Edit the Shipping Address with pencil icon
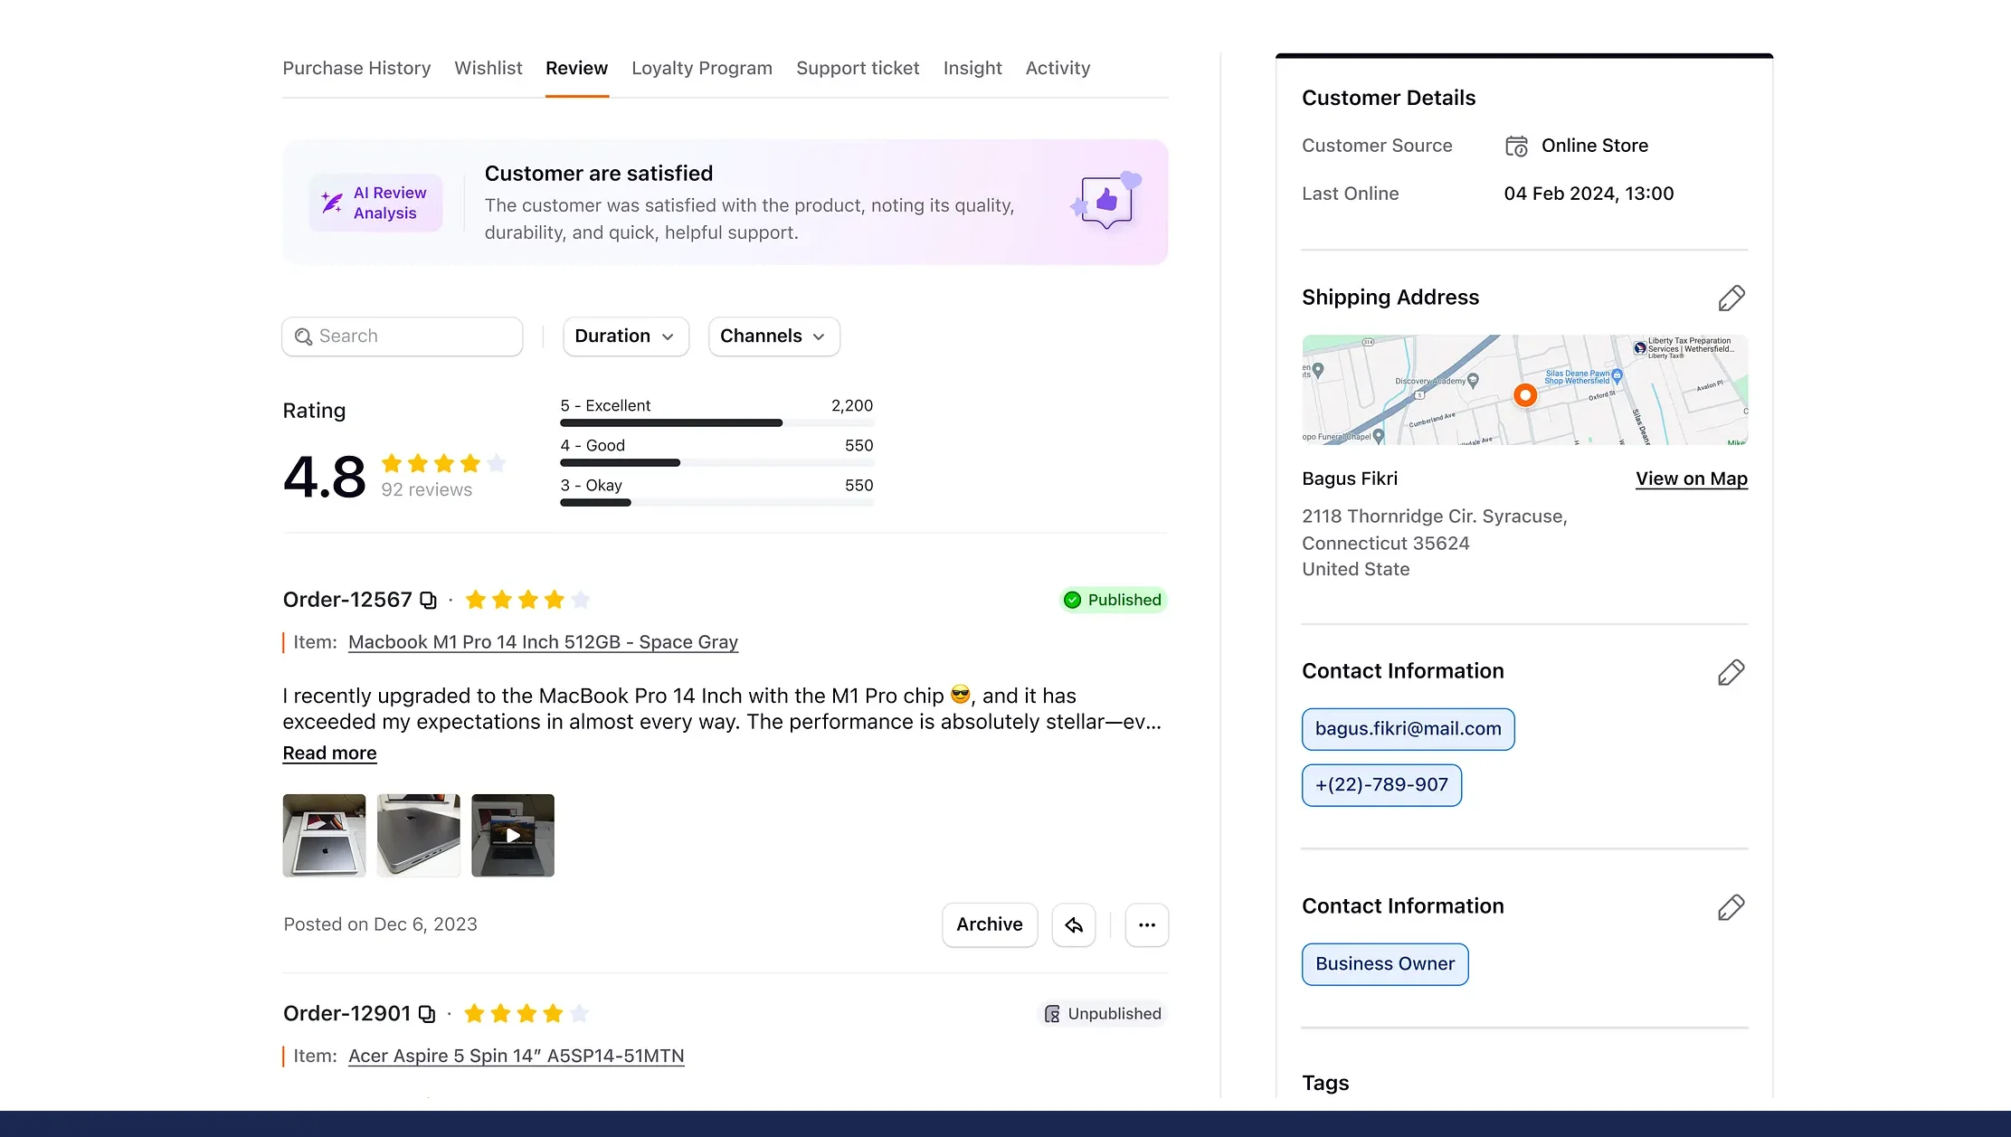Image resolution: width=2011 pixels, height=1137 pixels. (x=1731, y=298)
